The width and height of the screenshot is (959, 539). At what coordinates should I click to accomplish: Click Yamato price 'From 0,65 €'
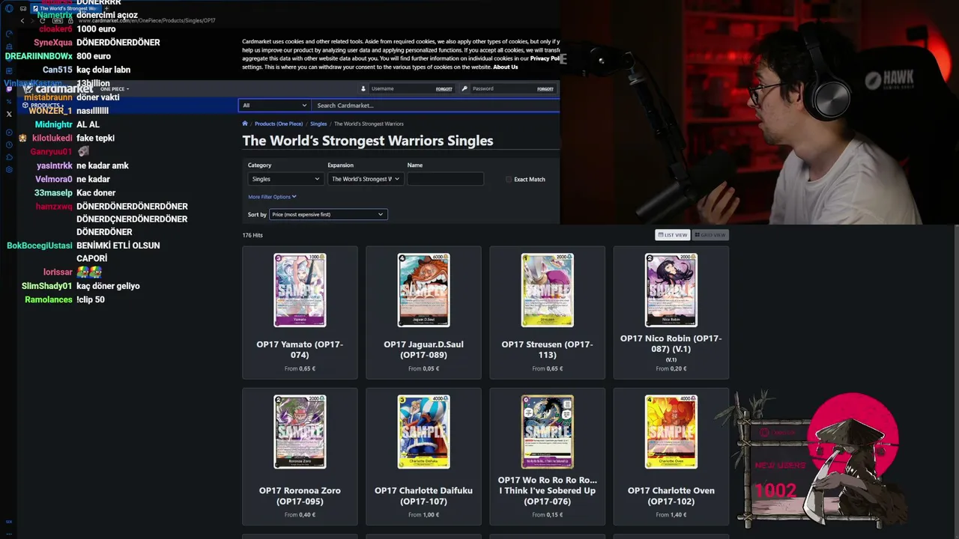pyautogui.click(x=300, y=369)
